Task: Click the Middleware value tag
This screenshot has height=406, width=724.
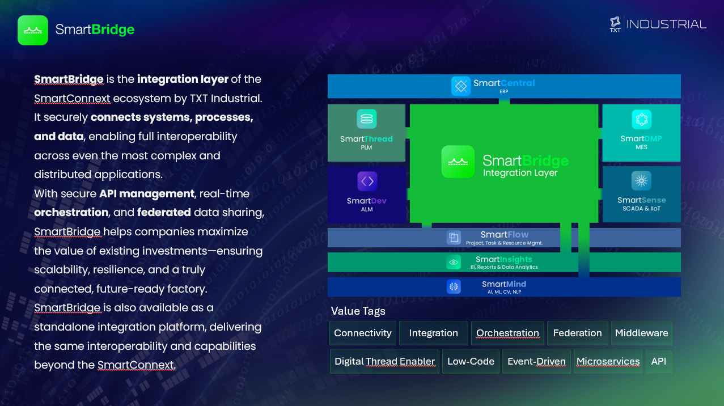Action: pyautogui.click(x=641, y=333)
